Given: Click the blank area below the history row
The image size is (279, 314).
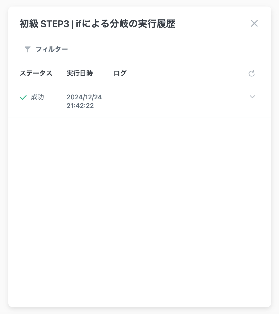Looking at the screenshot, I should pos(139,209).
